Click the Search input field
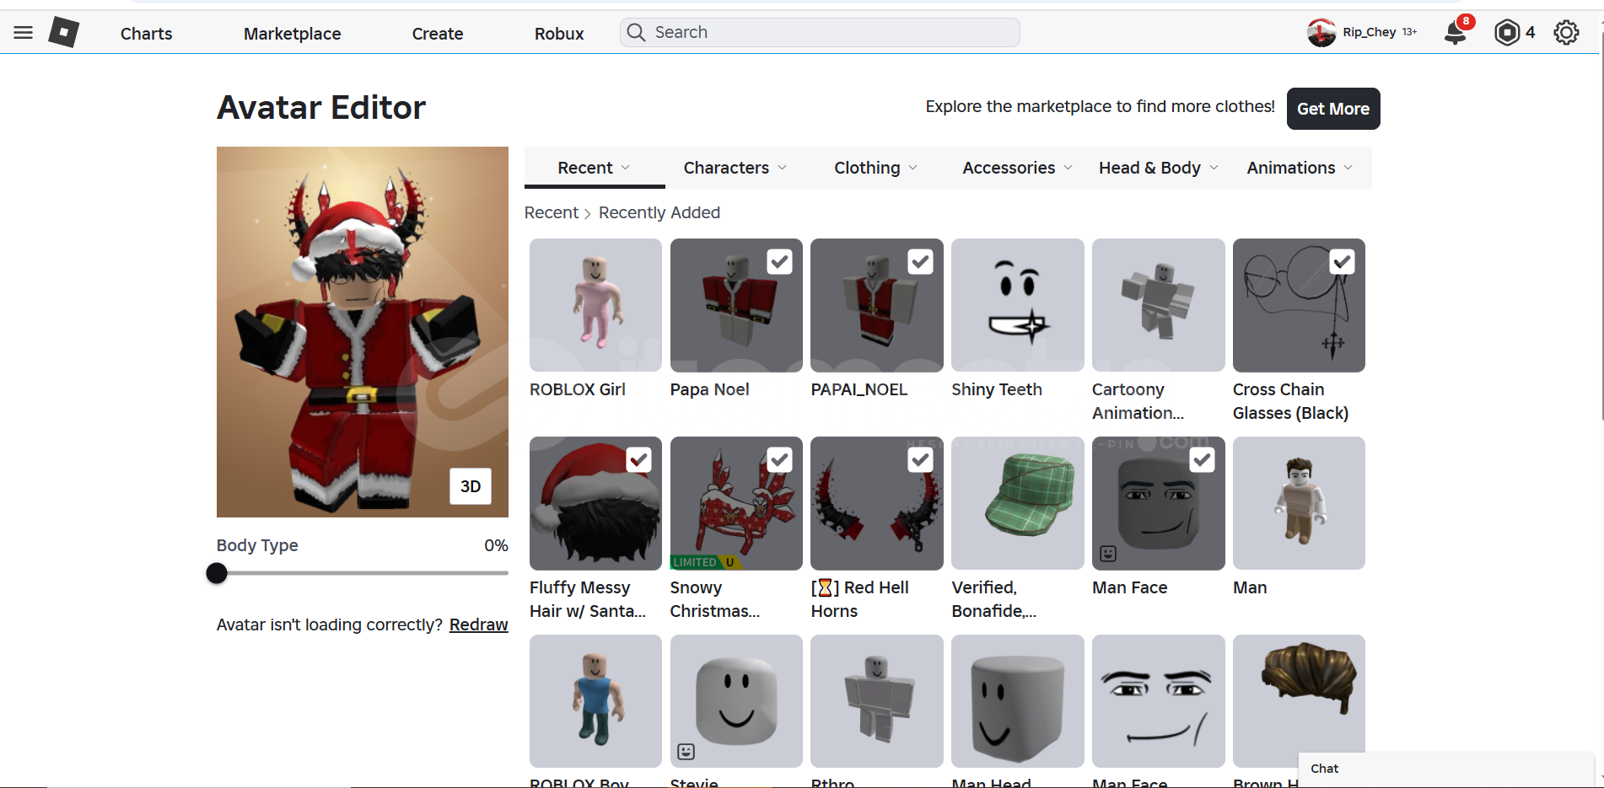Image resolution: width=1604 pixels, height=788 pixels. pos(820,32)
